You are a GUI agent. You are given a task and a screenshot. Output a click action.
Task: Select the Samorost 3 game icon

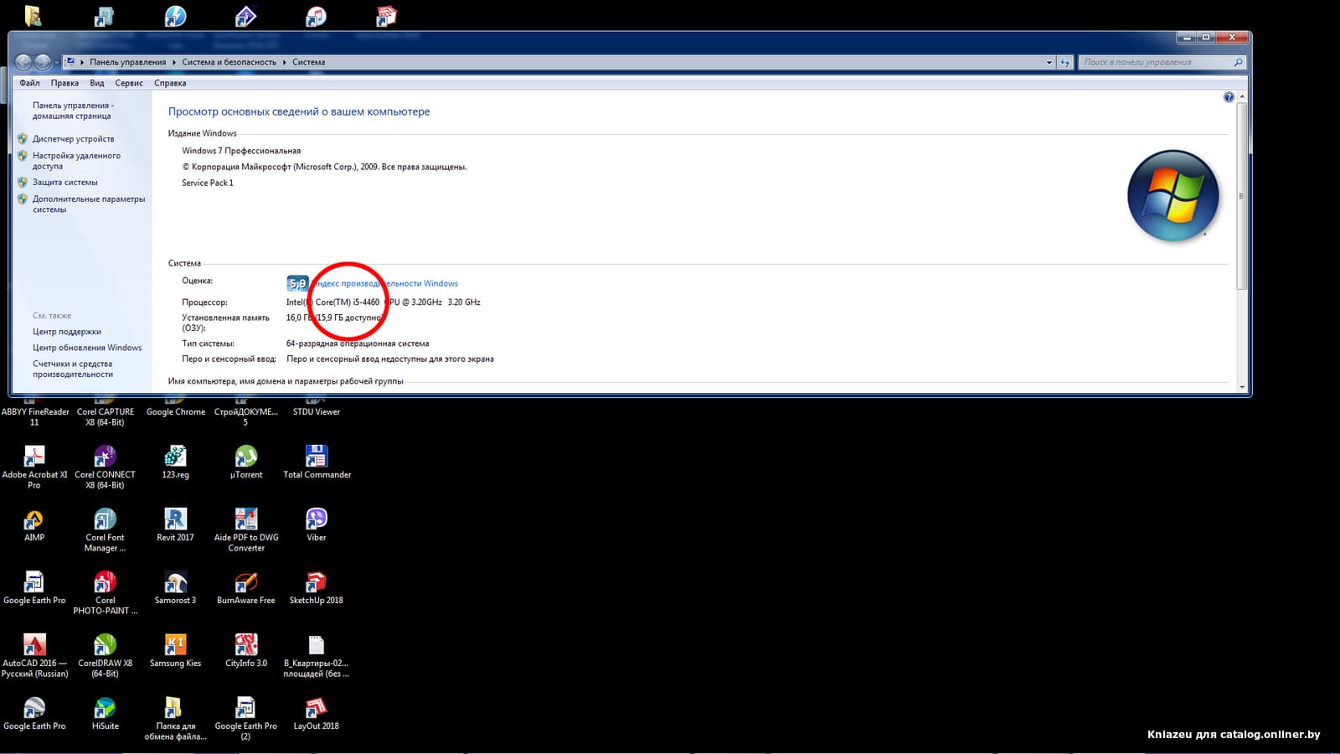click(x=175, y=587)
